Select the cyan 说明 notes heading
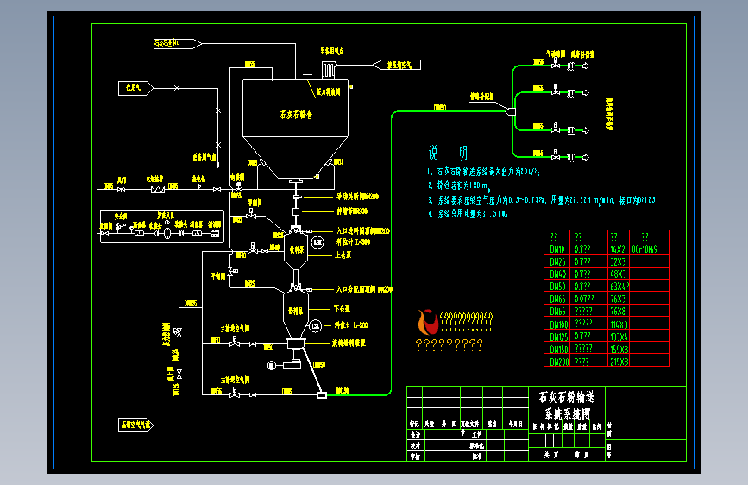Screen dimensions: 748x485 [x=448, y=153]
